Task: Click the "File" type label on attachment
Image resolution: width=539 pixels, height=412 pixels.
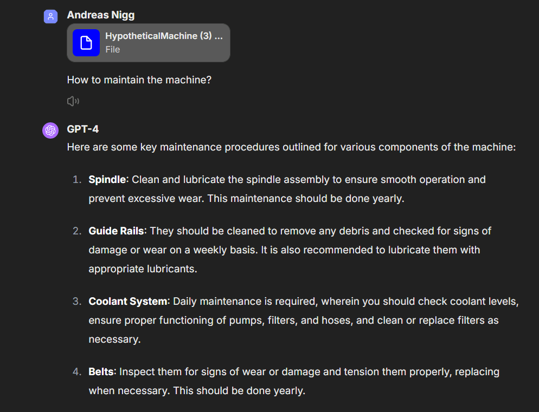Action: (x=113, y=49)
